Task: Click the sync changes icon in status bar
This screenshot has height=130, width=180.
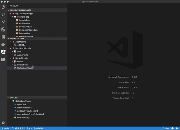Action: (x=12, y=128)
